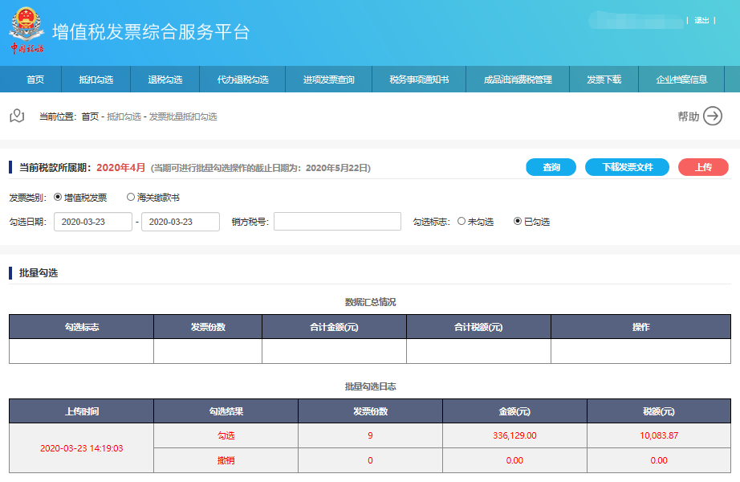Click the 帮助 help text
This screenshot has width=740, height=482.
coord(689,116)
